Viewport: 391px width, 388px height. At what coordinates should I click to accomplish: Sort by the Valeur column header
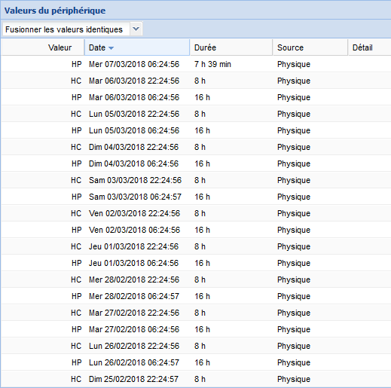pyautogui.click(x=43, y=47)
